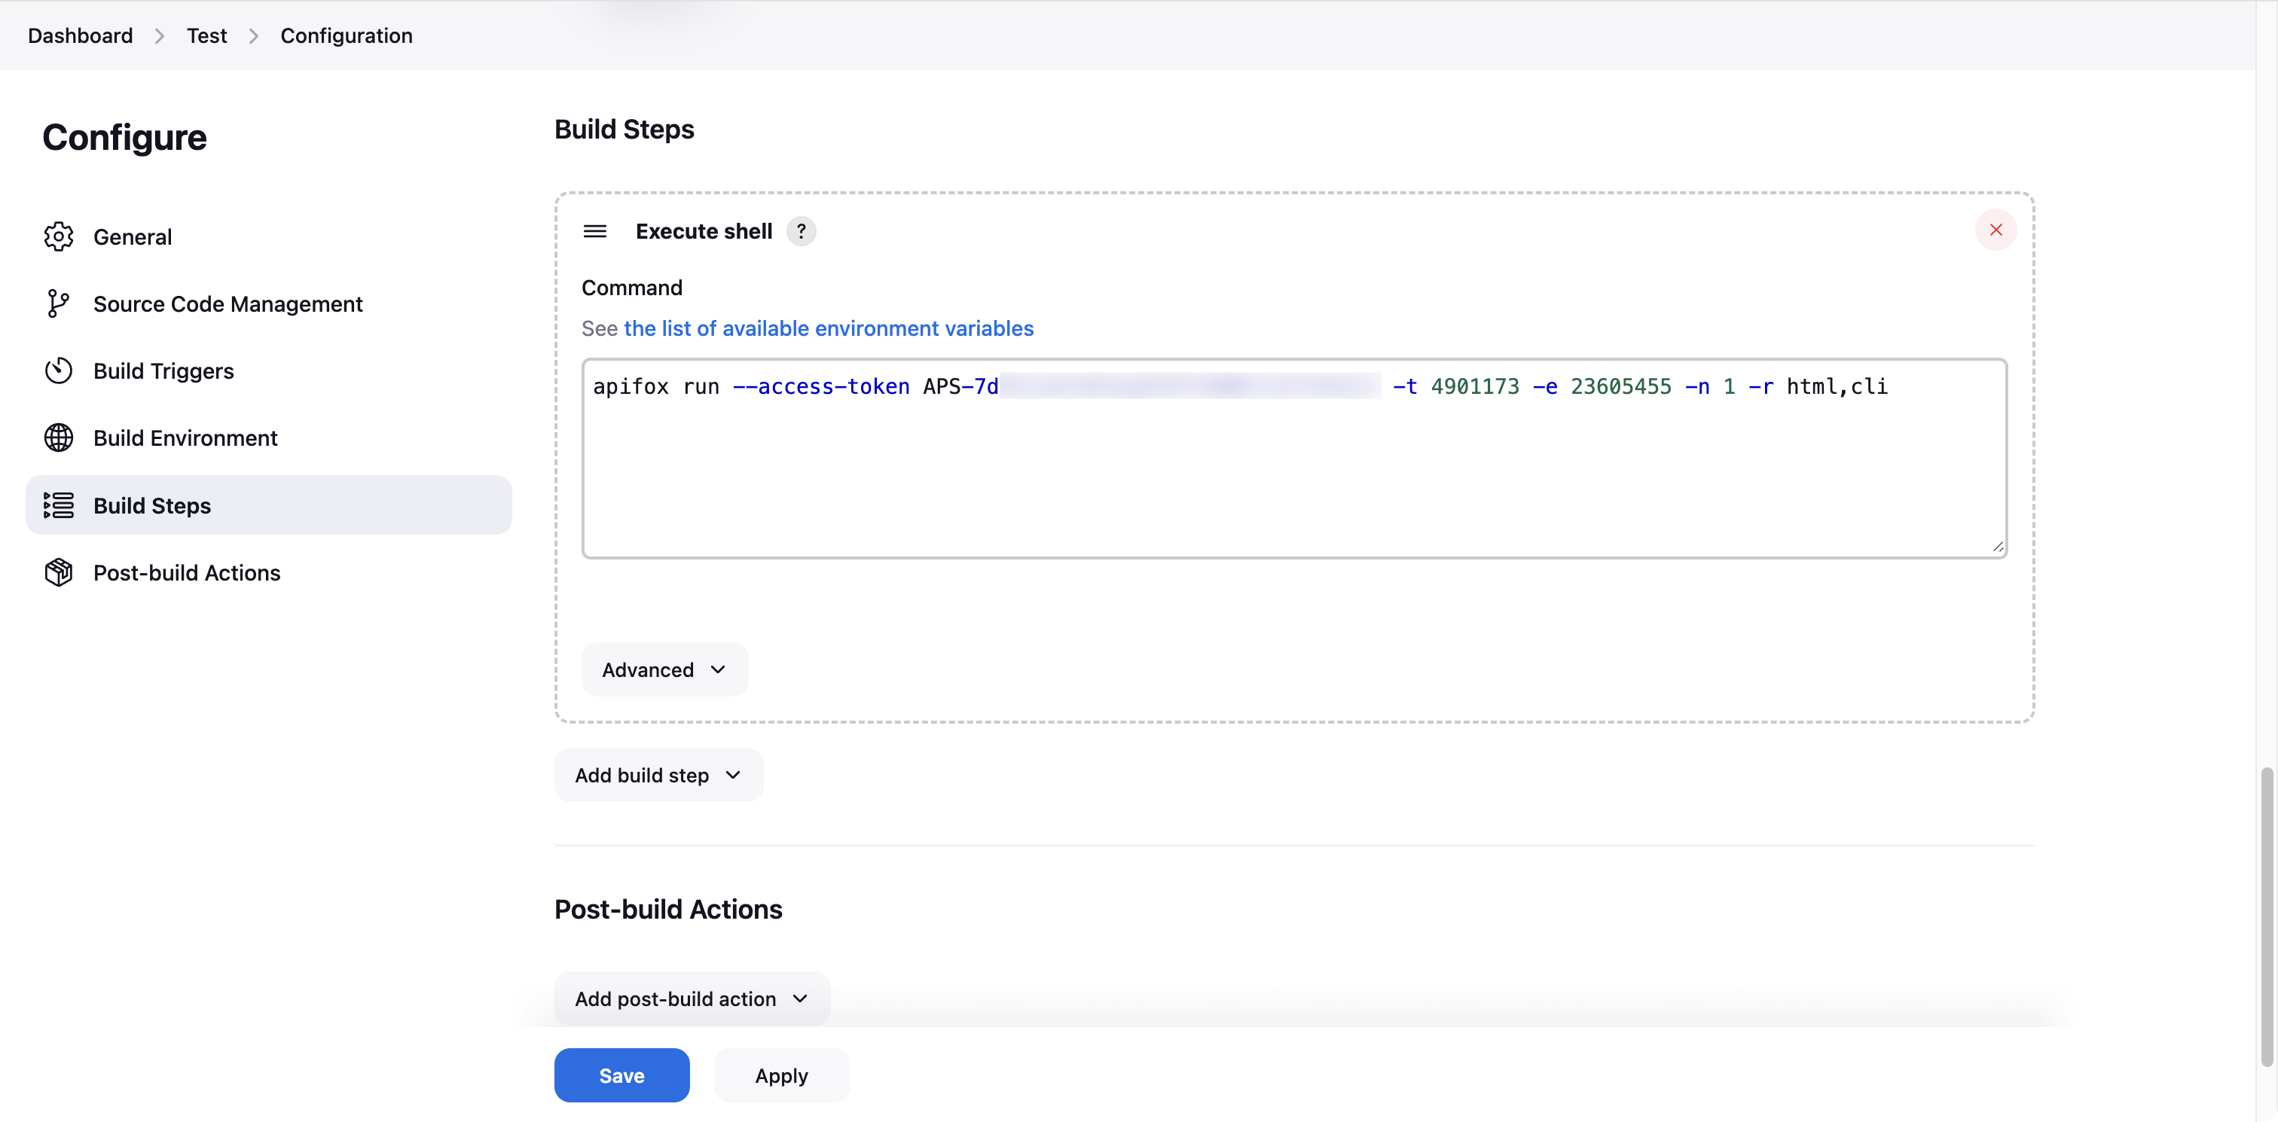Open the Add post-build action dropdown
This screenshot has width=2278, height=1122.
pos(692,999)
